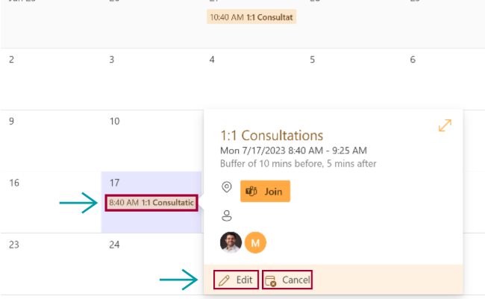Click the staff member profile photo
This screenshot has width=485, height=299.
click(x=231, y=242)
